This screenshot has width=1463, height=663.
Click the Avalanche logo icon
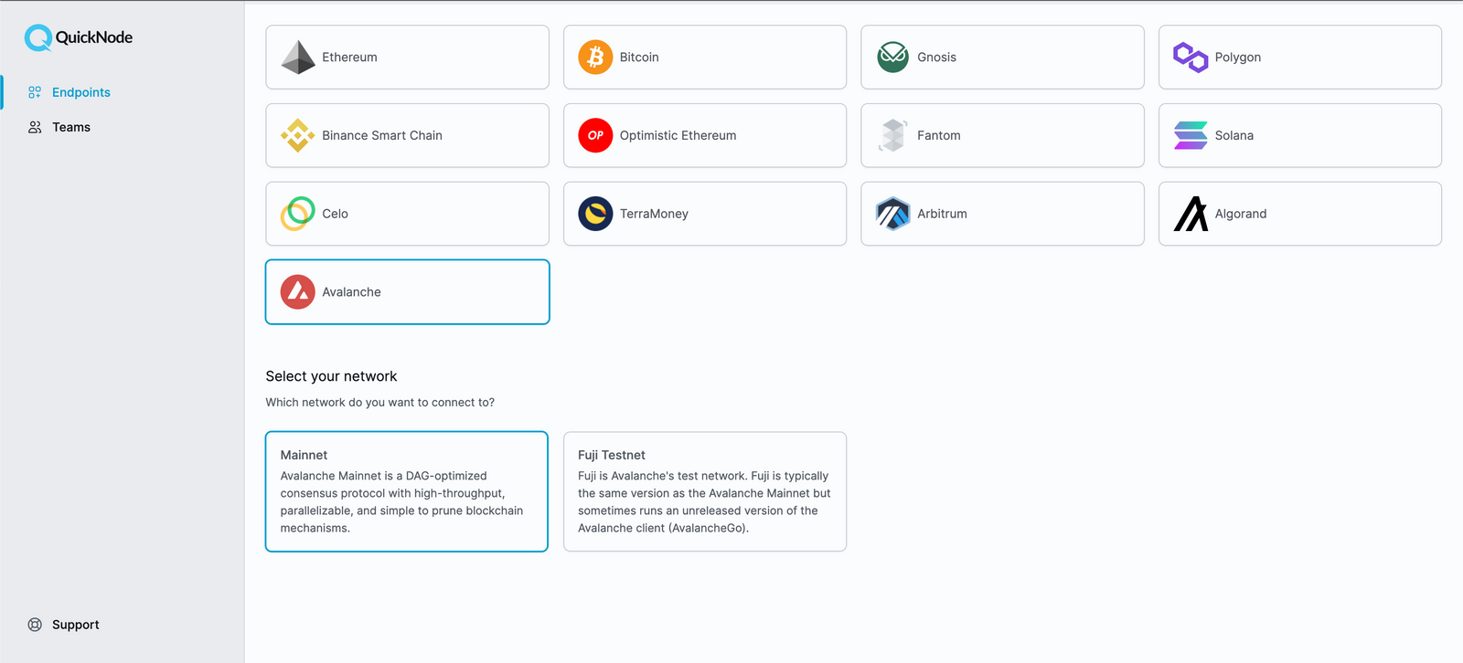click(296, 291)
